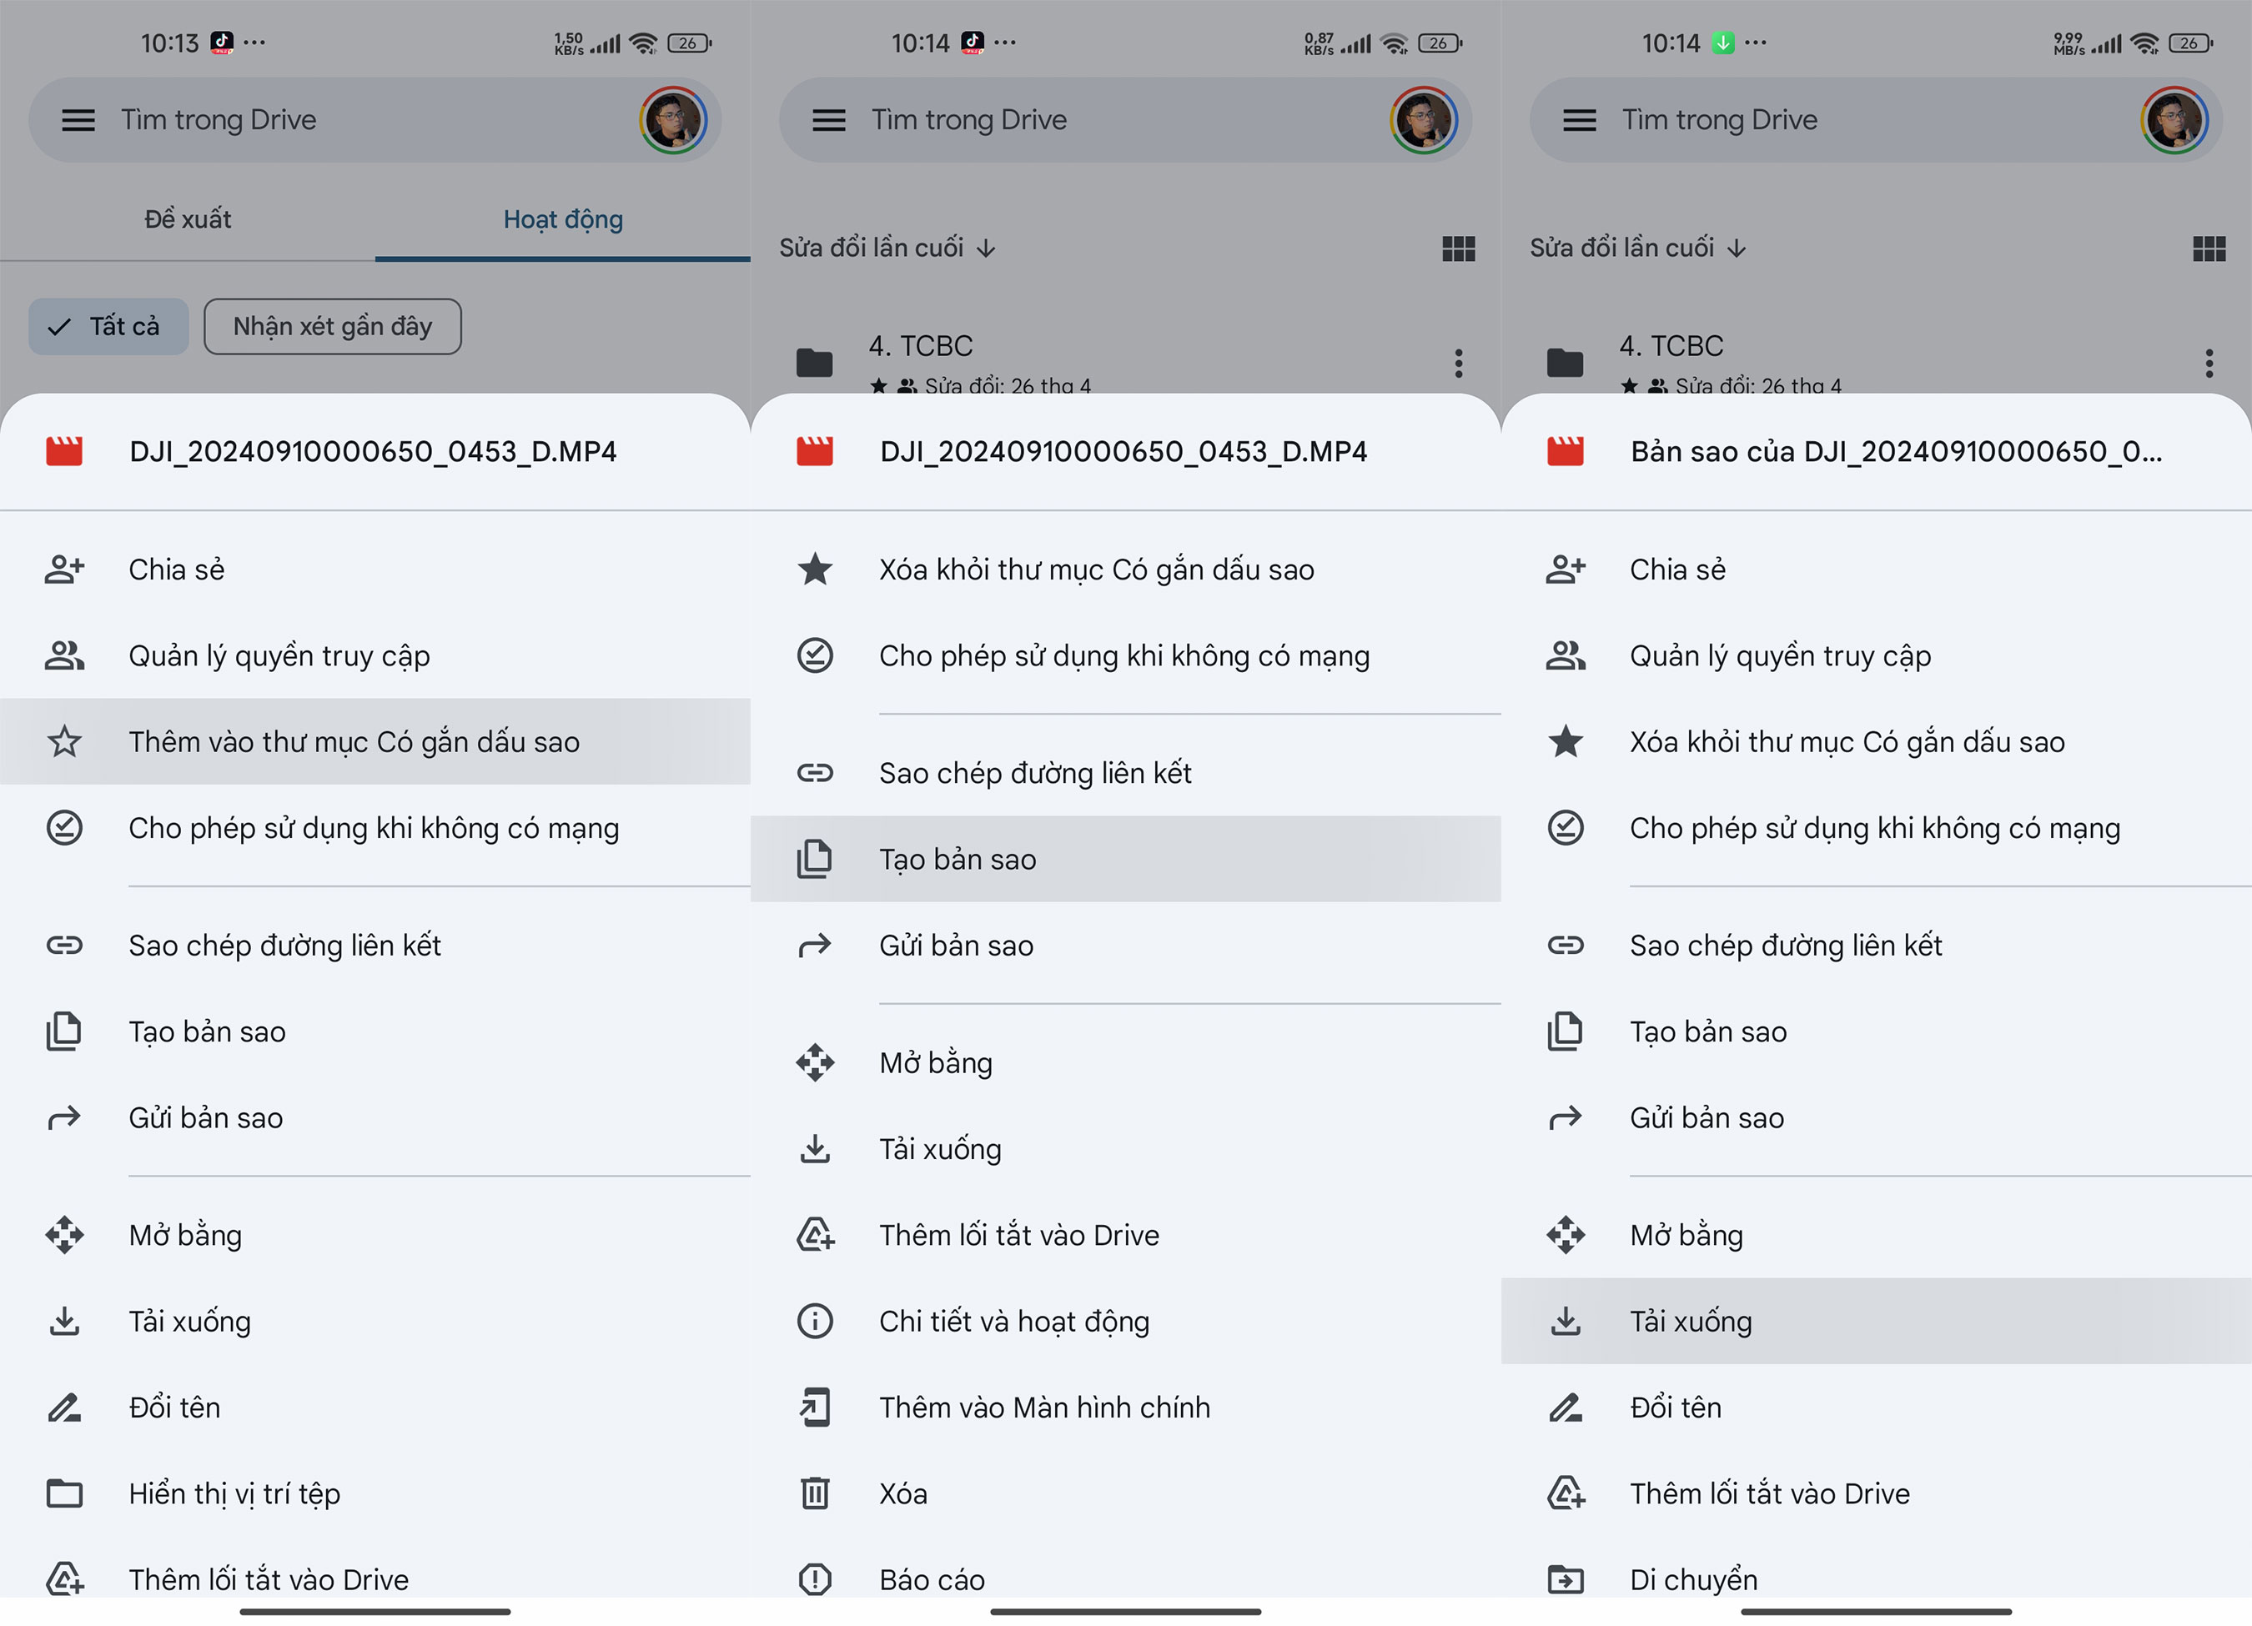Viewport: 2252px width, 1626px height.
Task: Open the Sửa đổi lần cuối sort in the right screen
Action: 1636,248
